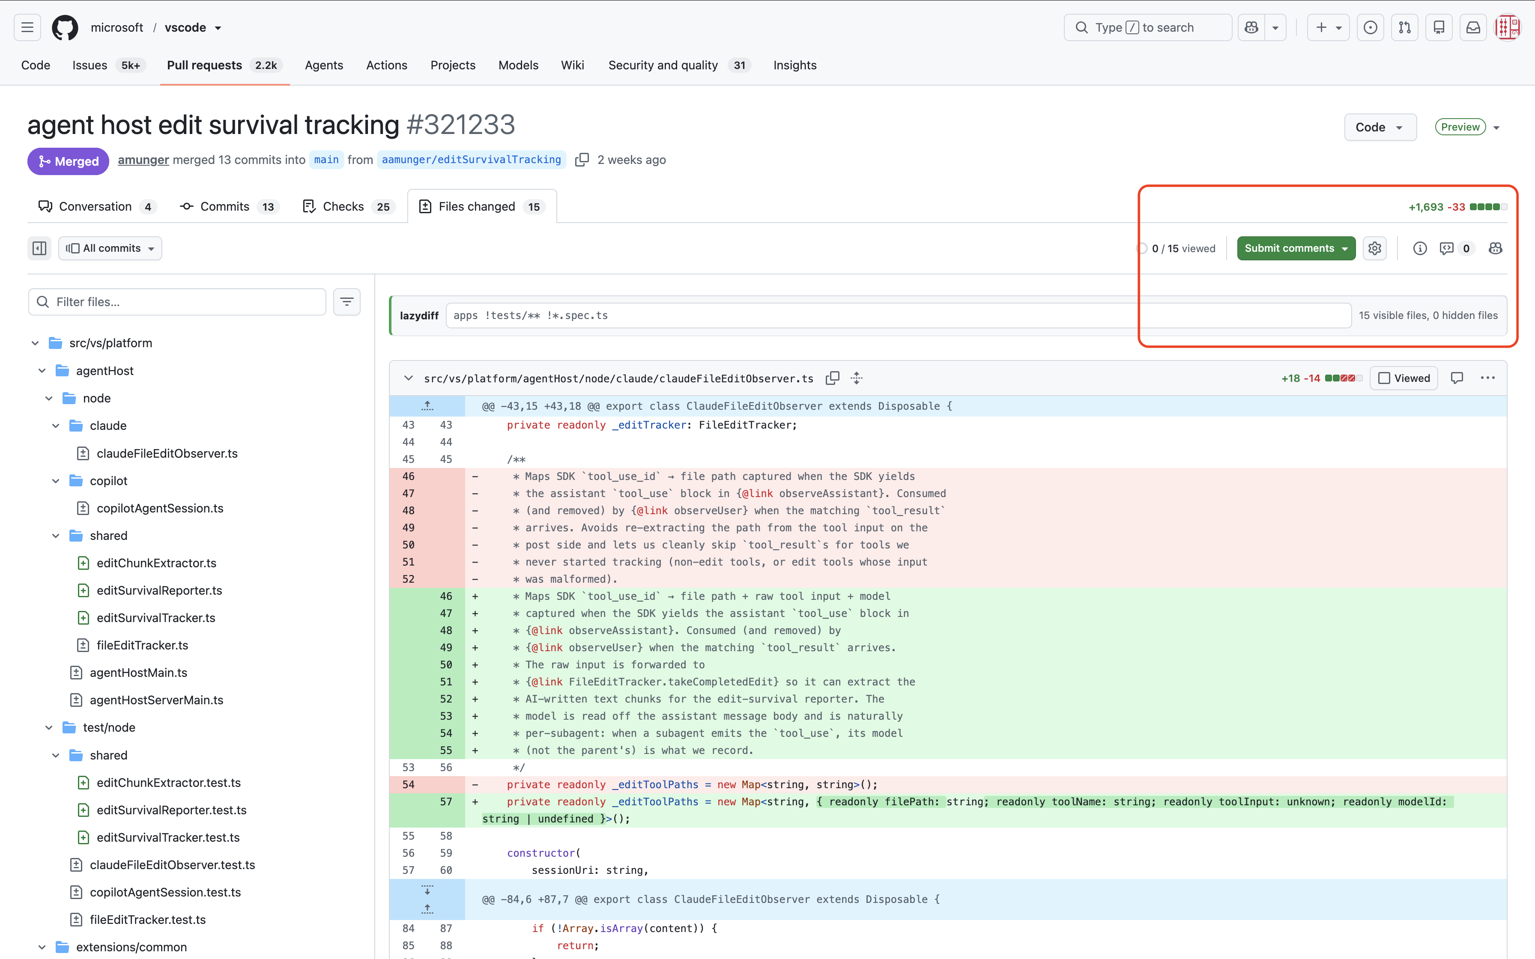Collapse the claudeFileEditObserver.ts diff

408,378
